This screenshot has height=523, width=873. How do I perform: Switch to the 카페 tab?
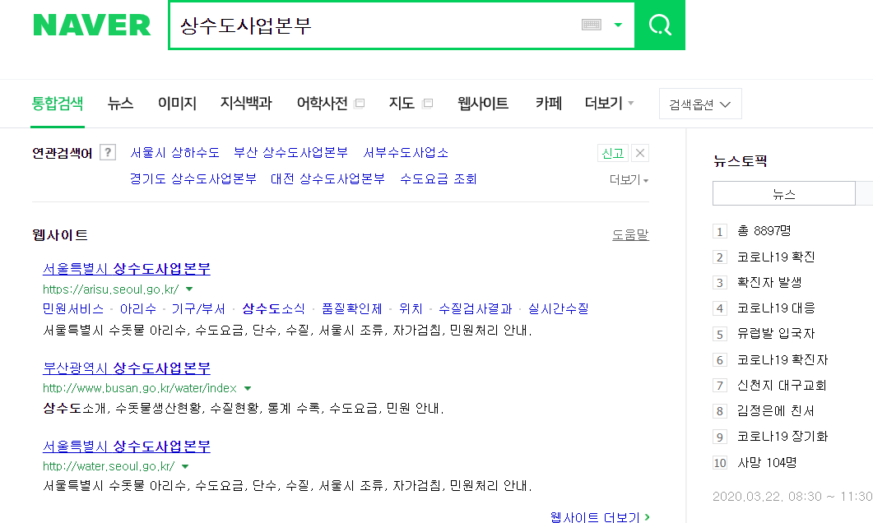[x=549, y=104]
